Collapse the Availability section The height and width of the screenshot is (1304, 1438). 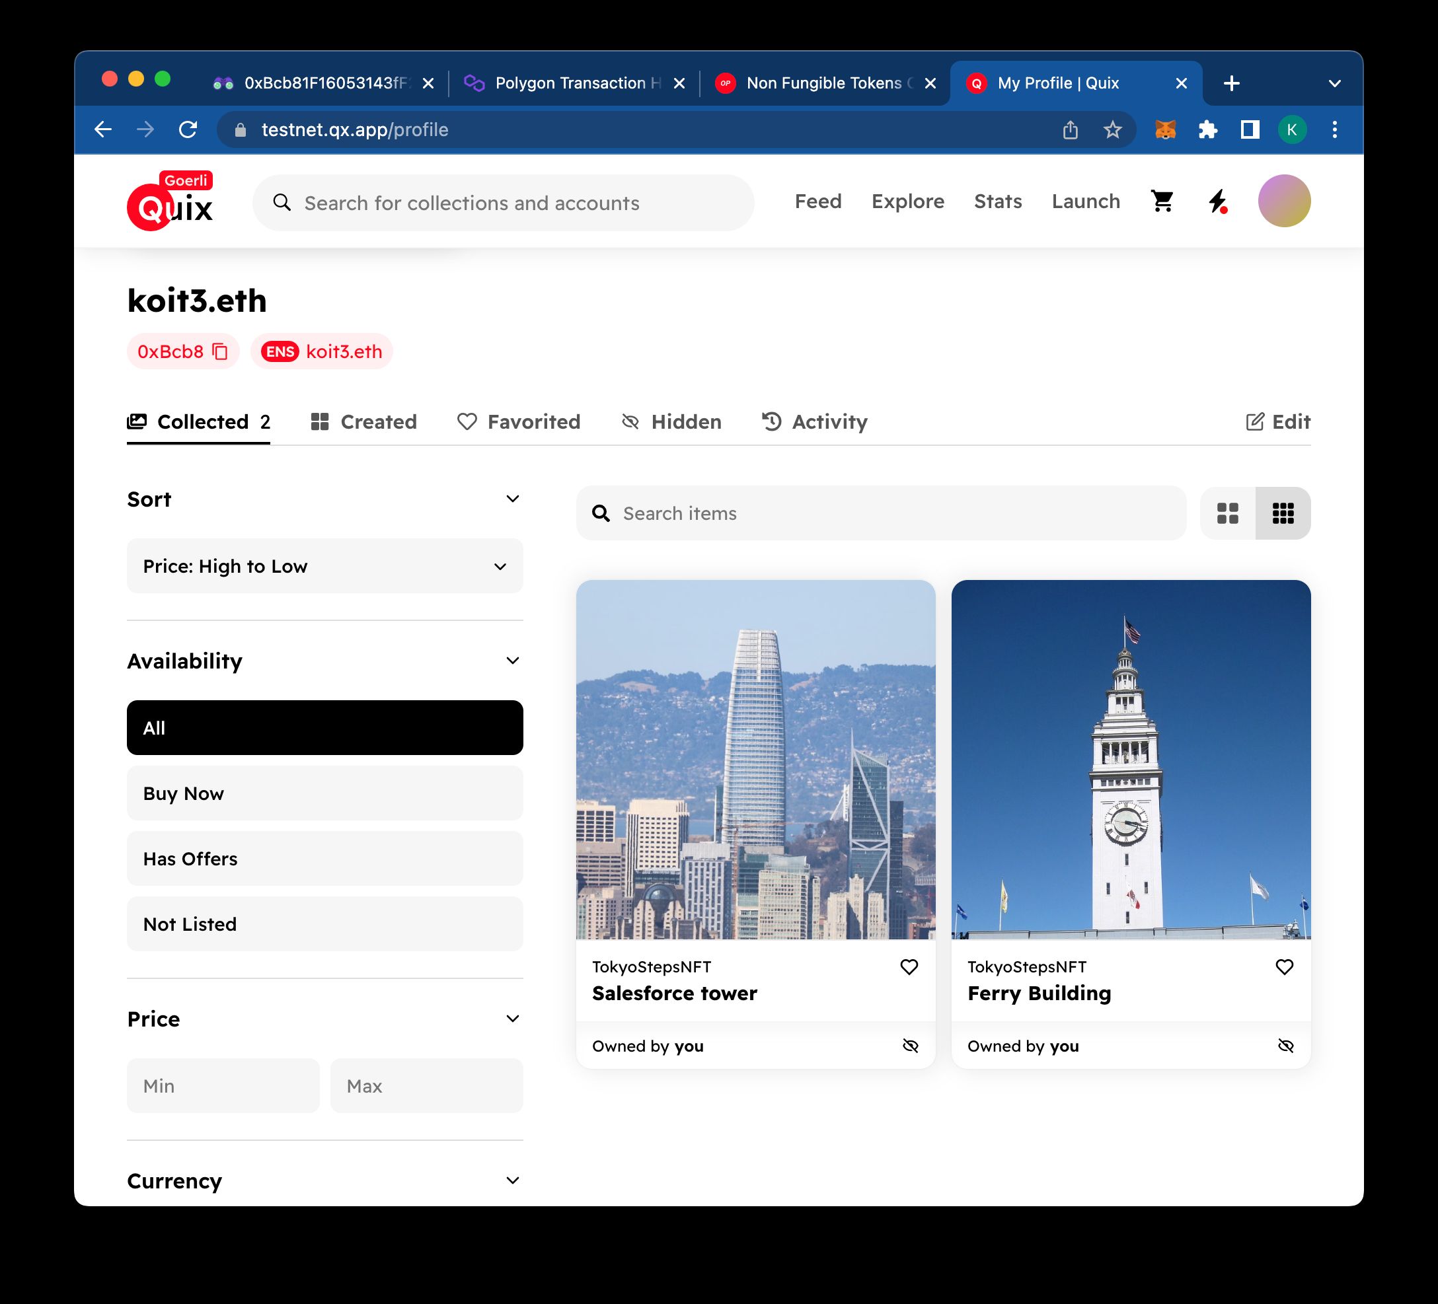(512, 661)
